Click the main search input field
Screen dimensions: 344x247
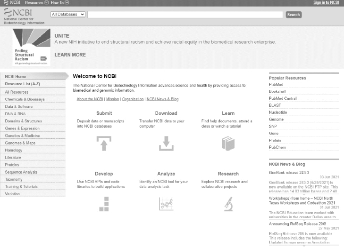pyautogui.click(x=185, y=15)
